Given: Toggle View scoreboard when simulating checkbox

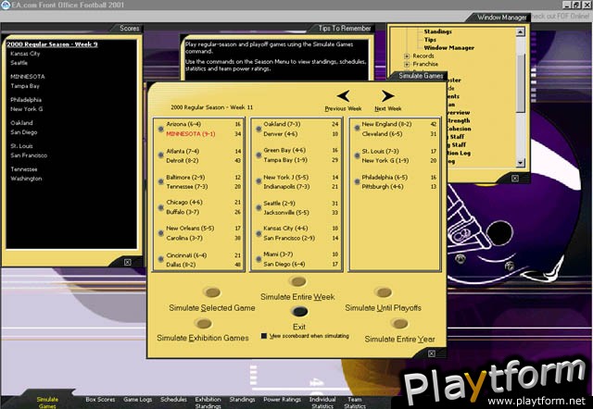Looking at the screenshot, I should [264, 336].
